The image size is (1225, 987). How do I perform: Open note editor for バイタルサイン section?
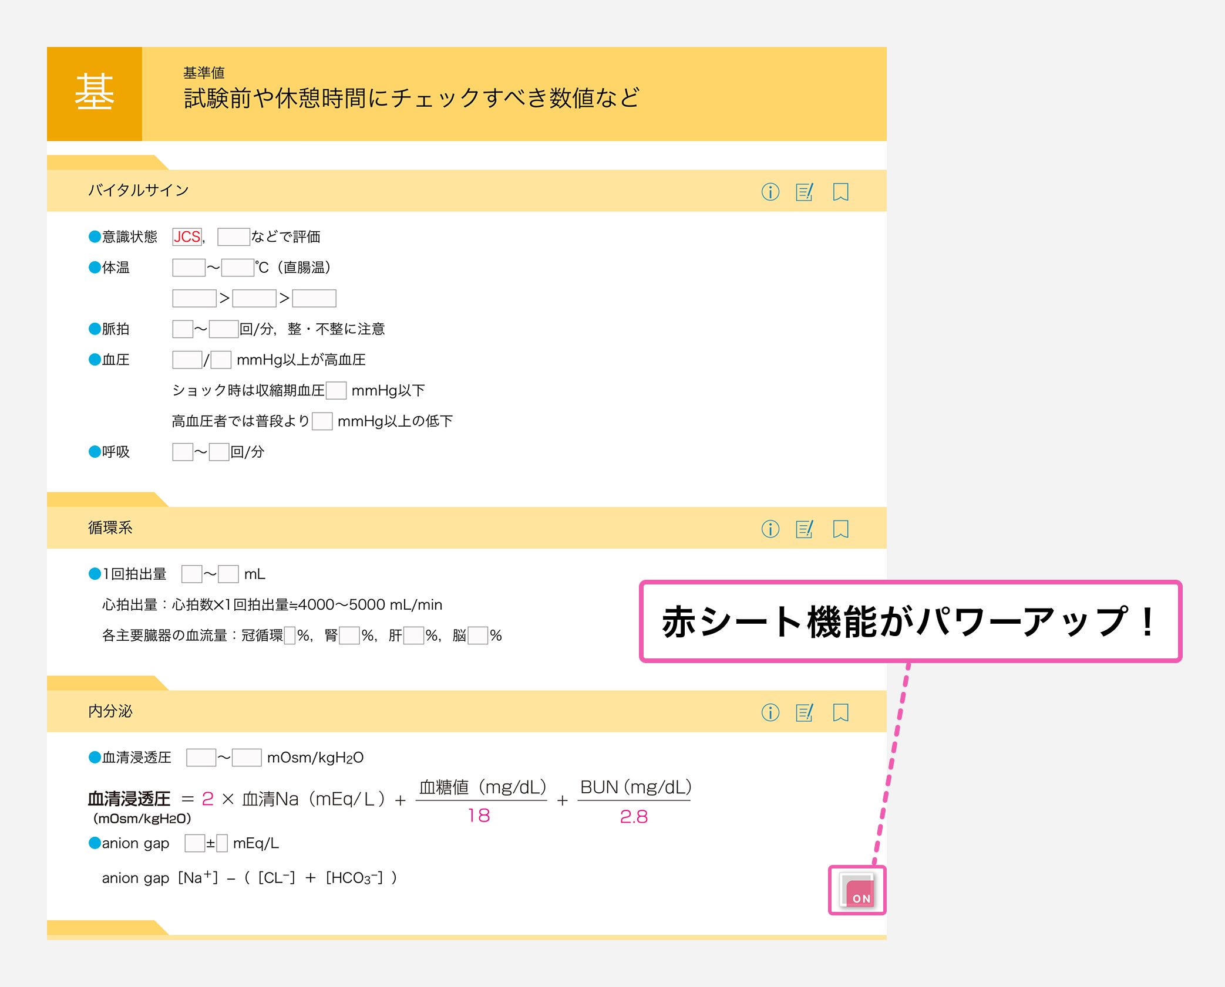point(805,192)
